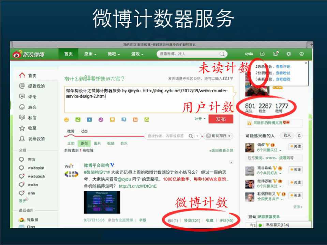Image resolution: width=327 pixels, height=245 pixels.
Task: Go to the 首页 tab in navigation bar
Action: click(x=68, y=54)
